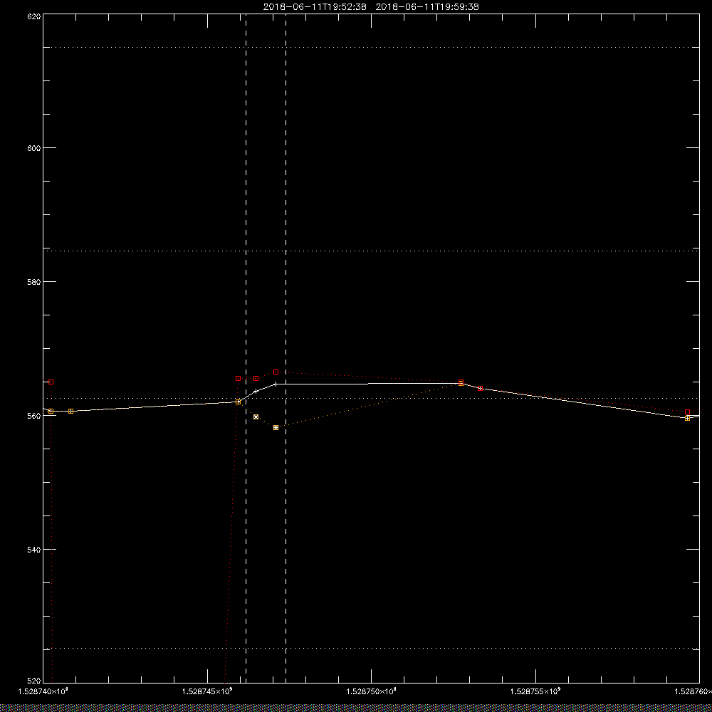
Task: Click the title timestamp 2018-06-11T19:59:38
Action: click(x=427, y=7)
